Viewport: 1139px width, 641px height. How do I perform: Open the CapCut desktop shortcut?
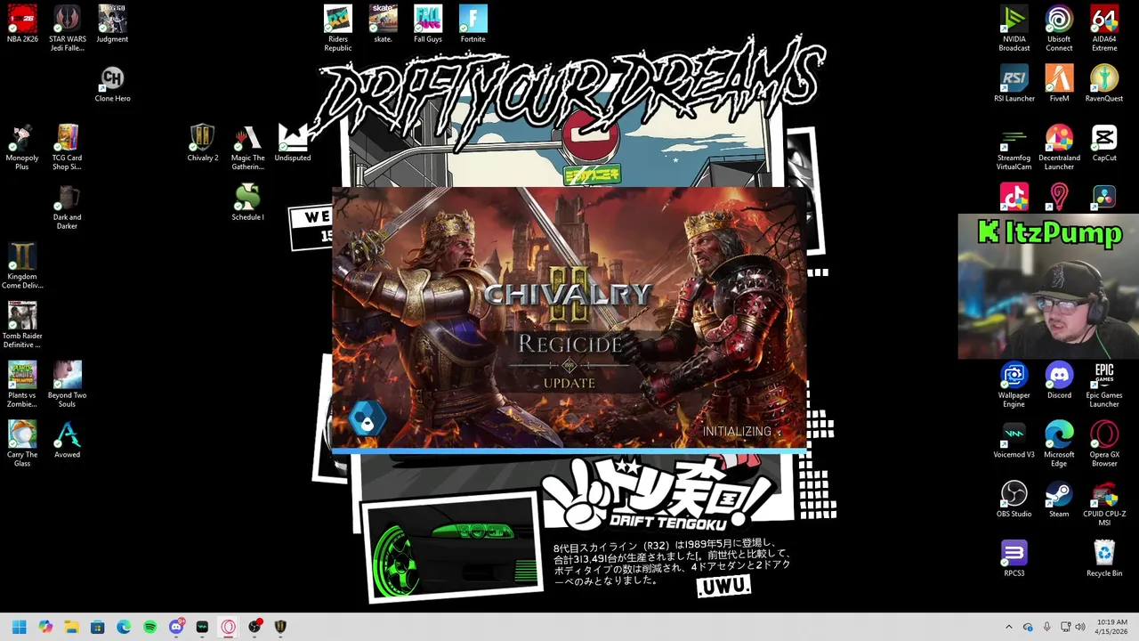click(x=1104, y=142)
